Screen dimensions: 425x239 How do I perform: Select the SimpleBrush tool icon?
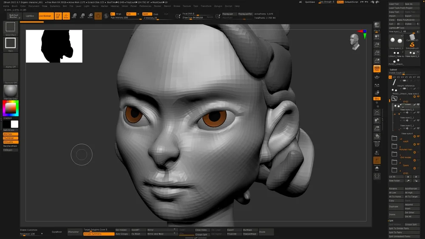point(412,45)
